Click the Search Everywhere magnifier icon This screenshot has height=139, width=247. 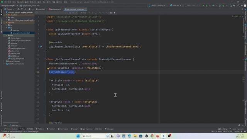pos(239,5)
